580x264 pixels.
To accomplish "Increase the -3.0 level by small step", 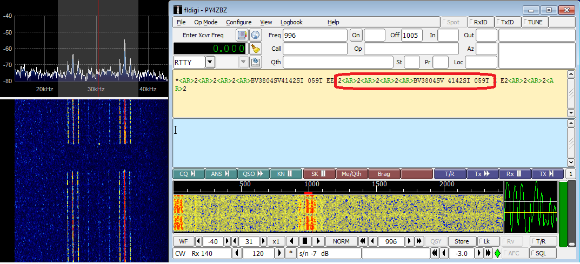I will 479,253.
